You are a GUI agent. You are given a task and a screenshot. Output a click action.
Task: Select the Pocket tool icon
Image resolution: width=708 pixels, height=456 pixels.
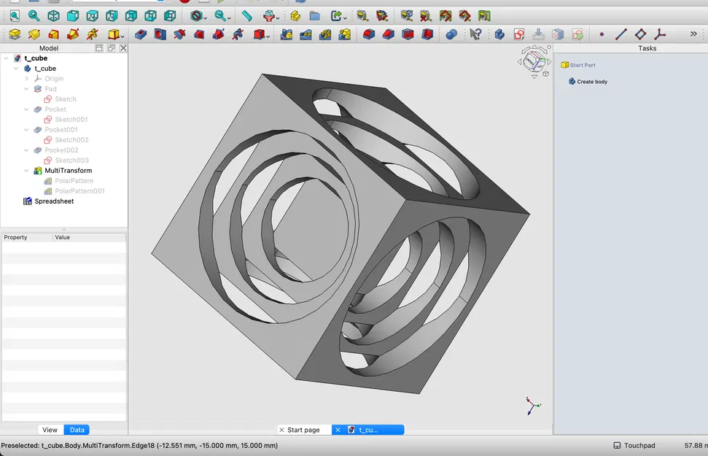(141, 34)
